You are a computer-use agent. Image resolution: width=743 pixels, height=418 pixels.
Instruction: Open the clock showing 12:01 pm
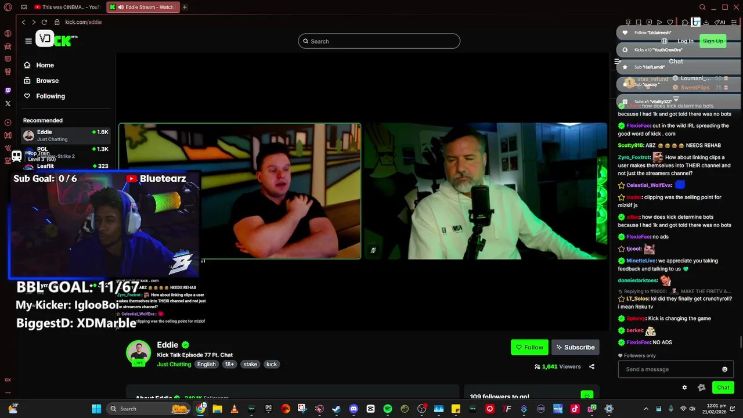click(x=713, y=409)
